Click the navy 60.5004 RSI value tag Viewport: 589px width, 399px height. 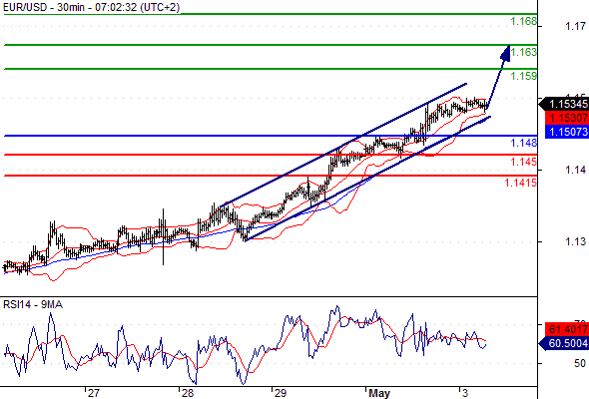(x=564, y=343)
